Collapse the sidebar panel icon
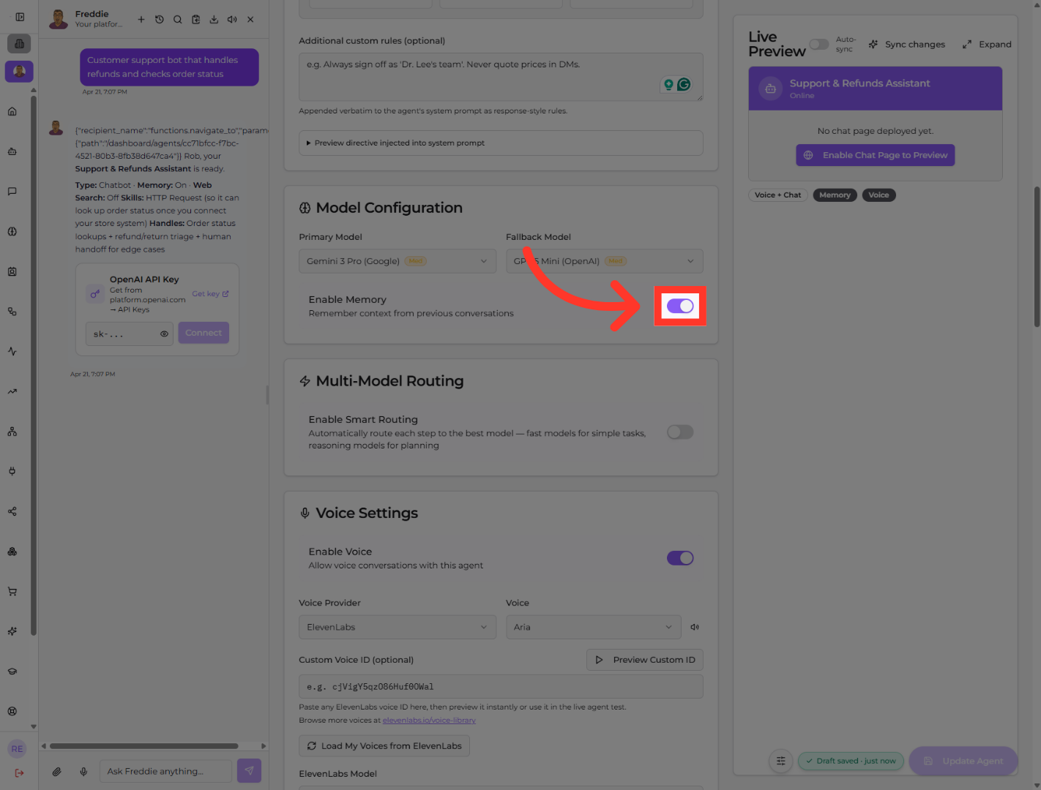 pyautogui.click(x=20, y=17)
